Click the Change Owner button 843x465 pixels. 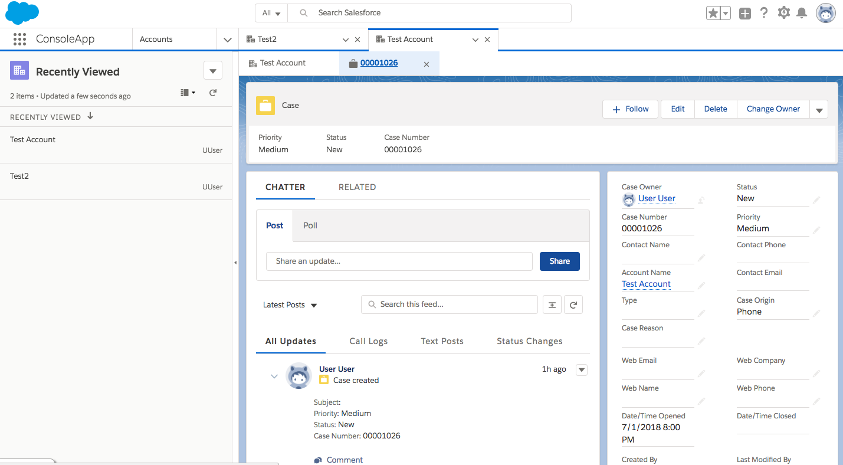pyautogui.click(x=773, y=109)
